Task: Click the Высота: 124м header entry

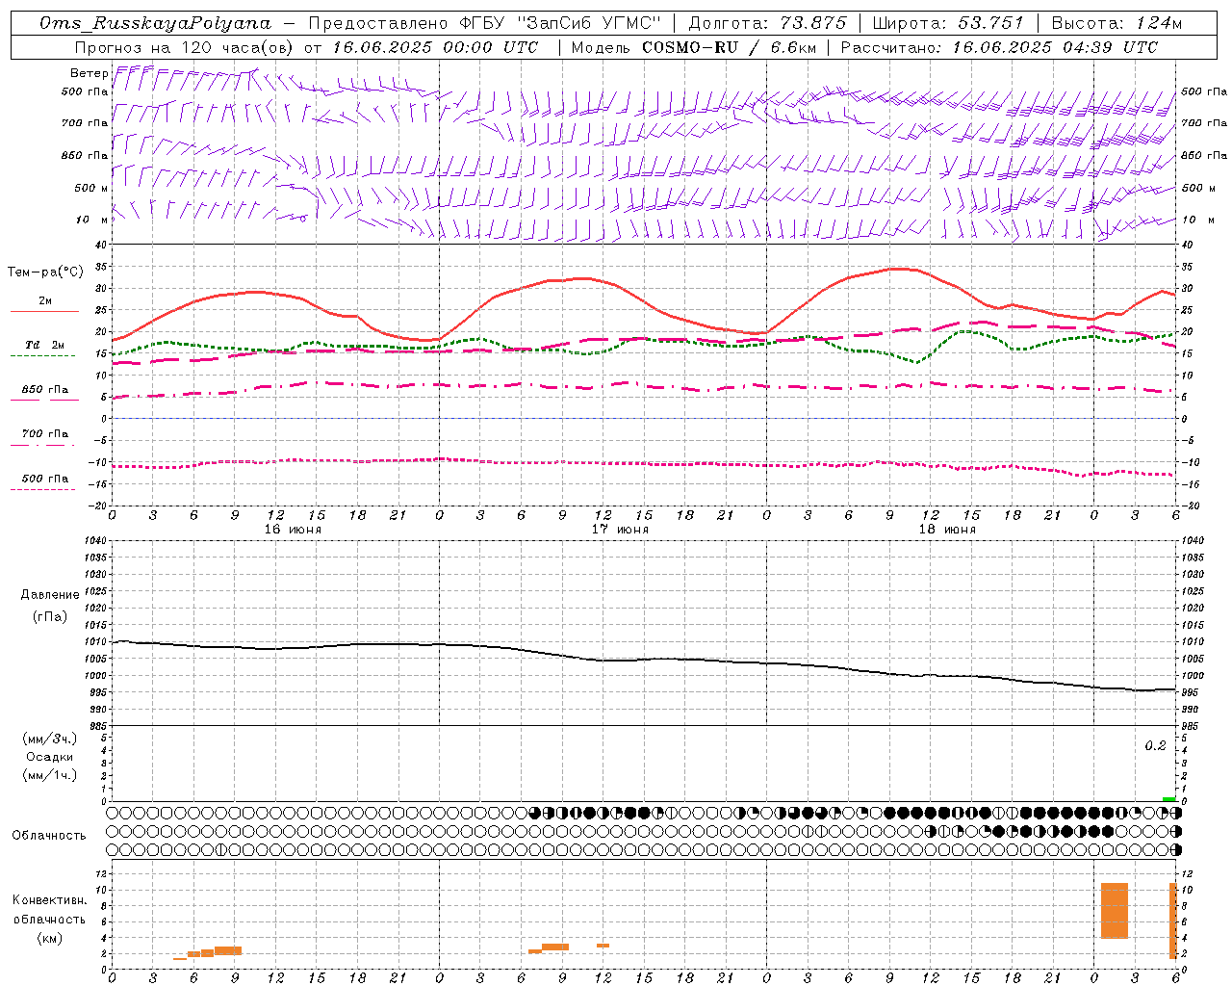Action: pos(1116,23)
